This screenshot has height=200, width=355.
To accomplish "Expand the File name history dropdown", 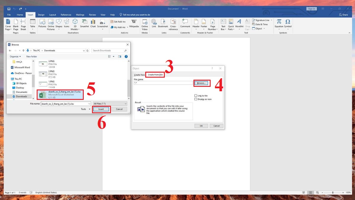I will [x=89, y=104].
